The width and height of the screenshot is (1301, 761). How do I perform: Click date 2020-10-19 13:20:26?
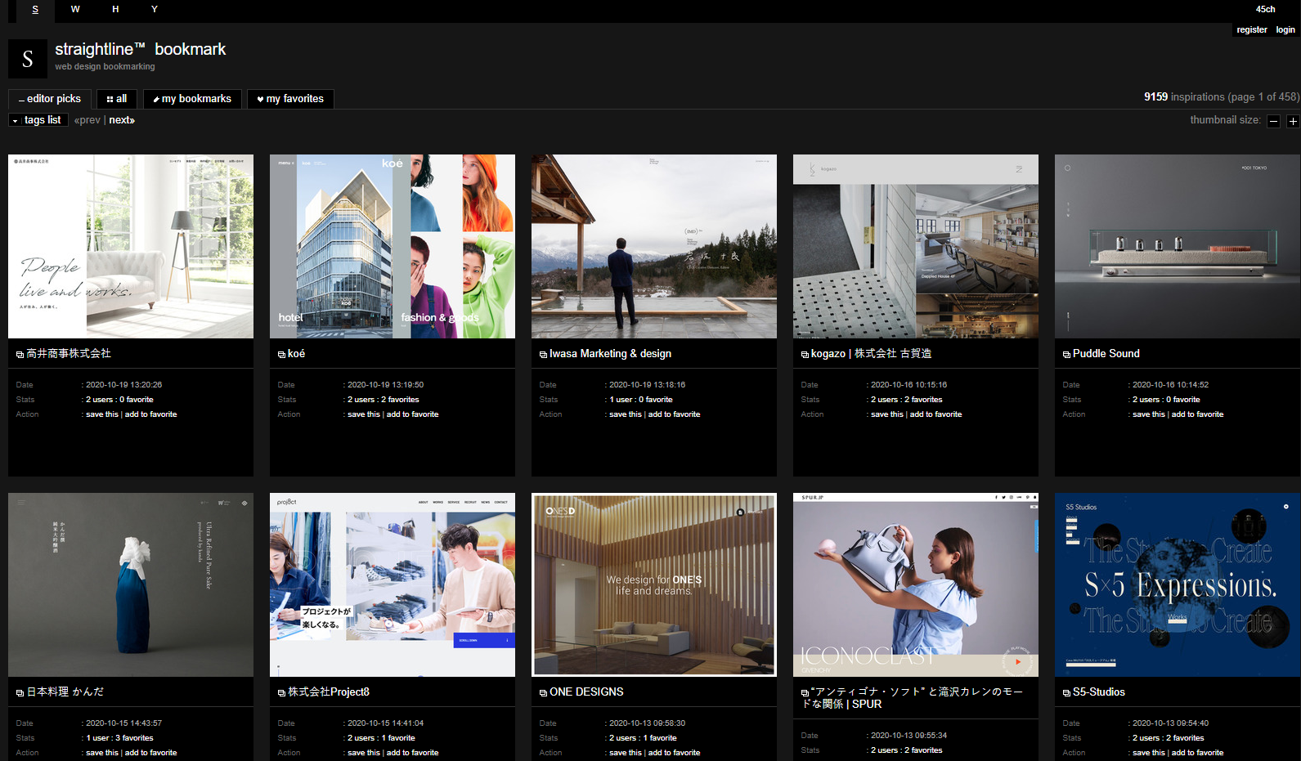[x=123, y=385]
